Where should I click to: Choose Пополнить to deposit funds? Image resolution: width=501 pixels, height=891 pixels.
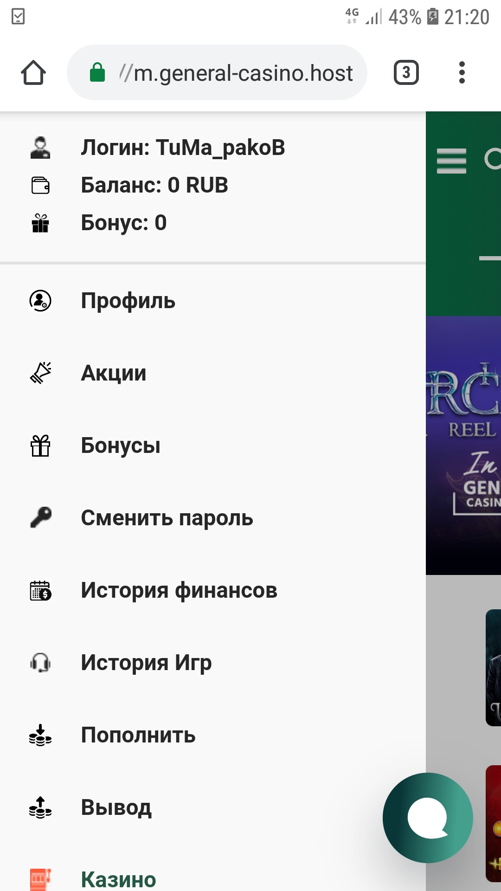(x=213, y=735)
